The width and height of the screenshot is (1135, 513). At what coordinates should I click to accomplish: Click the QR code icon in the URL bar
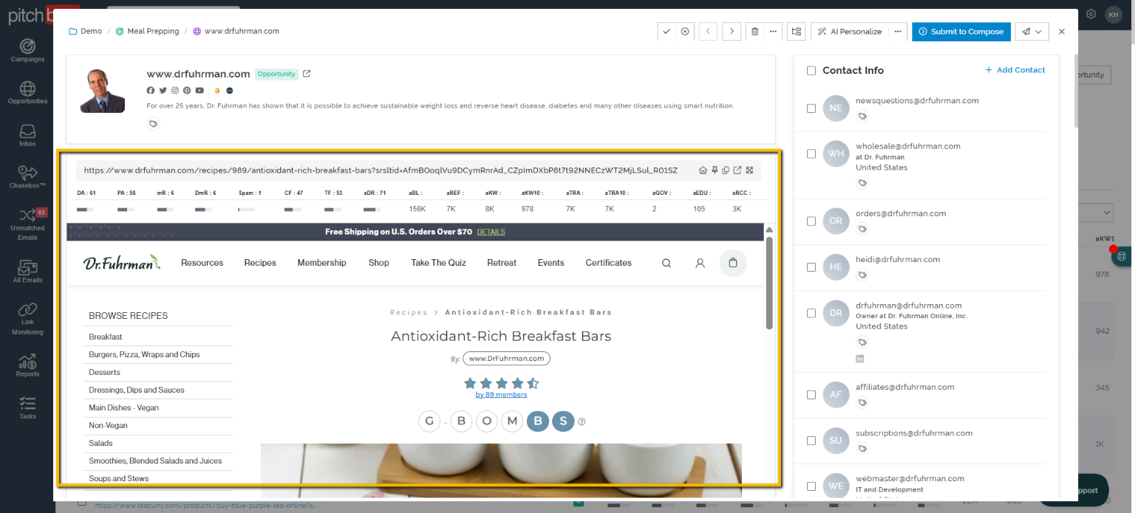point(749,171)
